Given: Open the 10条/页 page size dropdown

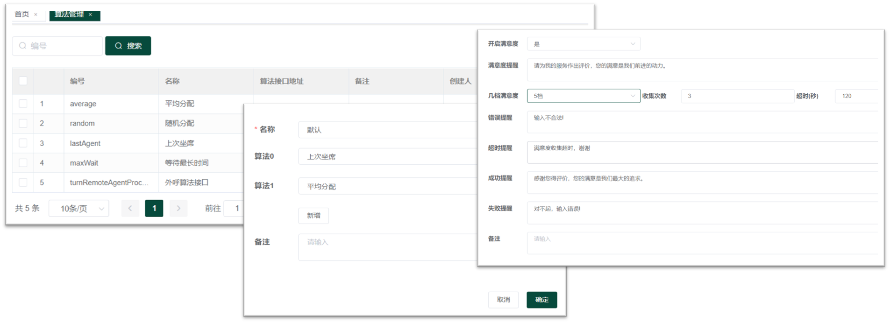Looking at the screenshot, I should 79,209.
